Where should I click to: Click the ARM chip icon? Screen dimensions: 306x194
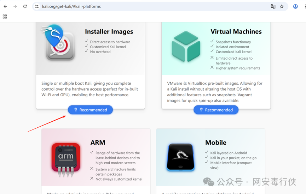point(66,160)
